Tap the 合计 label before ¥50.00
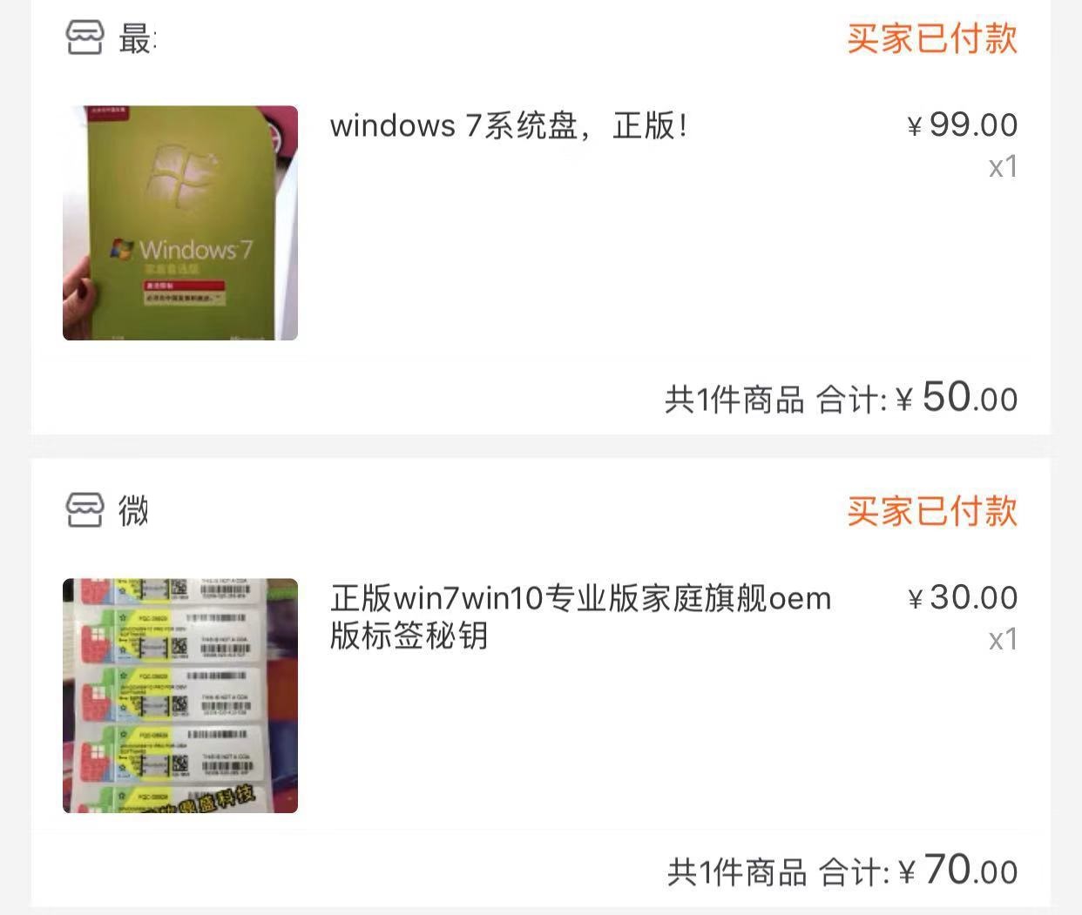This screenshot has height=915, width=1082. [851, 400]
